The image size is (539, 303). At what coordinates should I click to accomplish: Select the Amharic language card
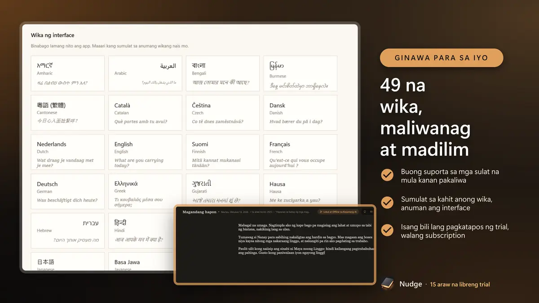tap(68, 74)
